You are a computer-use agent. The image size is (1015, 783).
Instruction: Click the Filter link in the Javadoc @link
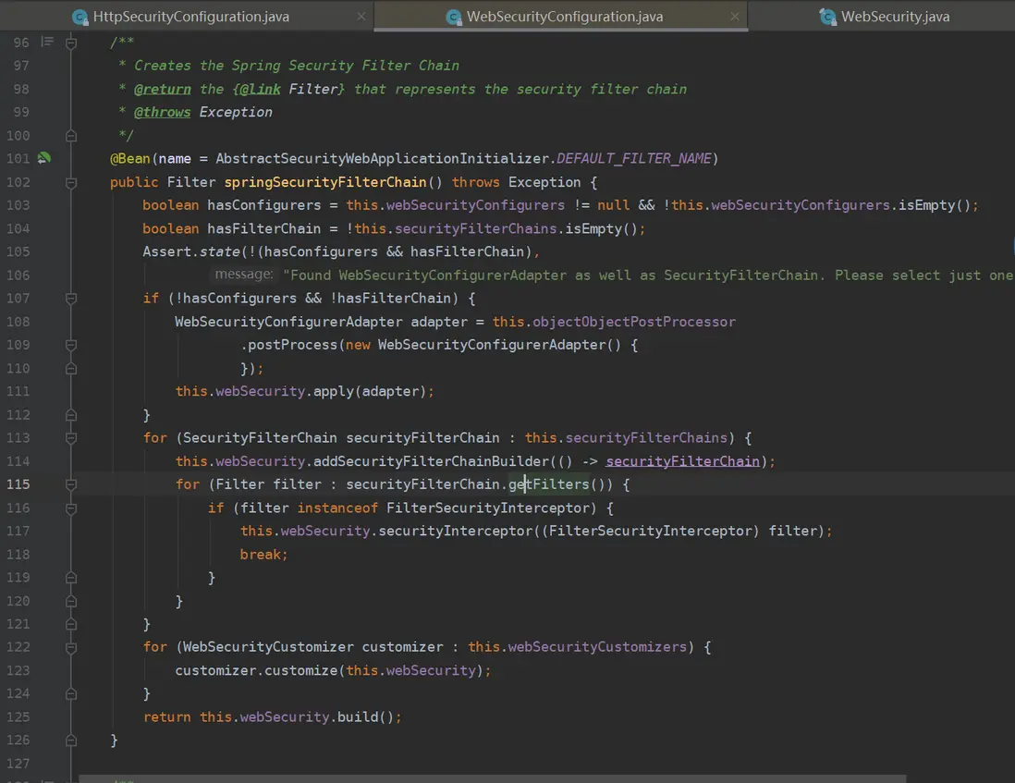pyautogui.click(x=313, y=89)
